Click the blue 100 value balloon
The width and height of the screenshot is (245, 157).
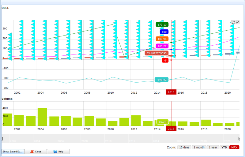tap(164, 32)
